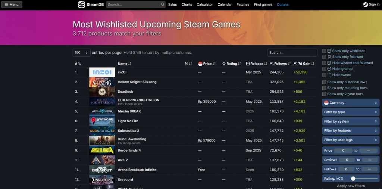The width and height of the screenshot is (382, 189).
Task: Click the inZOI game thumbnail
Action: click(102, 72)
